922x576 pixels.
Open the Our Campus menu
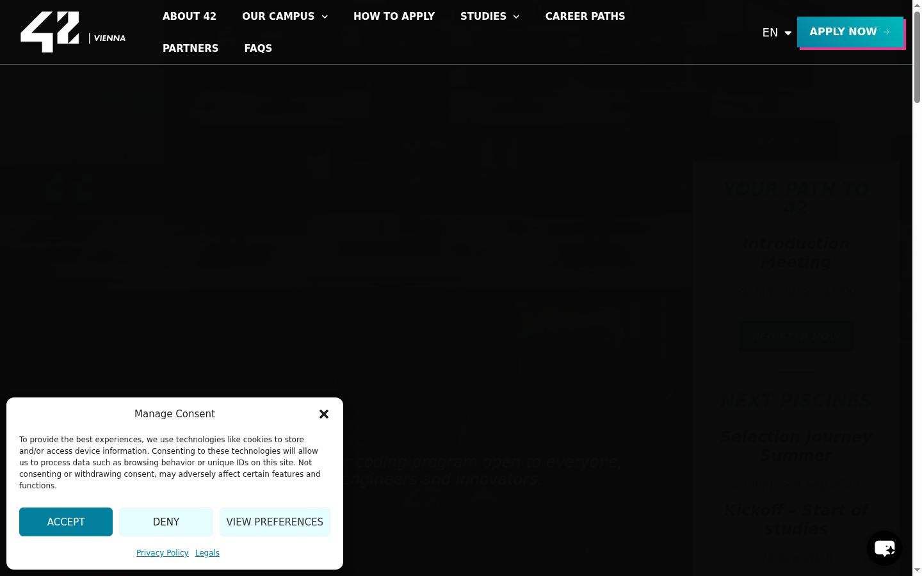click(278, 16)
